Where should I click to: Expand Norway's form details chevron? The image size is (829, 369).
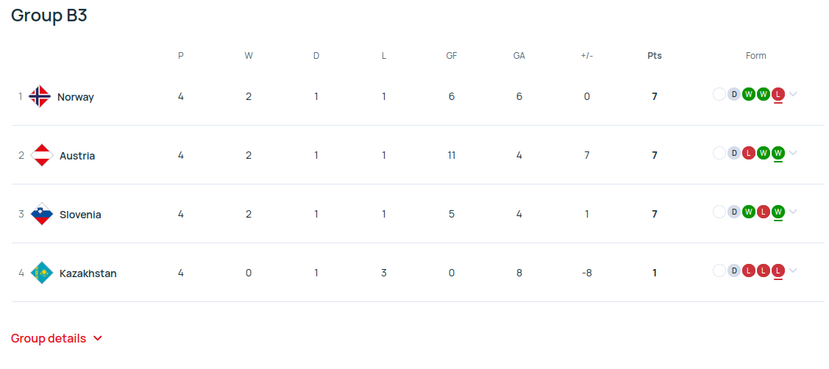coord(792,95)
